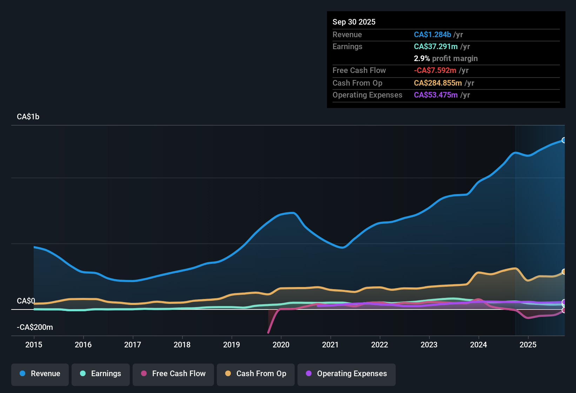Screen dimensions: 576x393
Task: Select the Cash From Op endpoint marker
Action: pyautogui.click(x=564, y=271)
